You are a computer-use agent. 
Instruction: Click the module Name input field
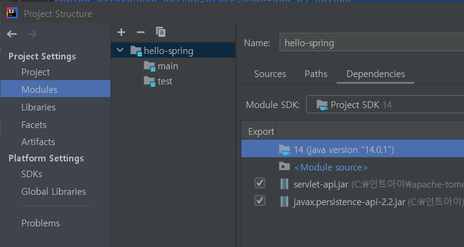(372, 42)
